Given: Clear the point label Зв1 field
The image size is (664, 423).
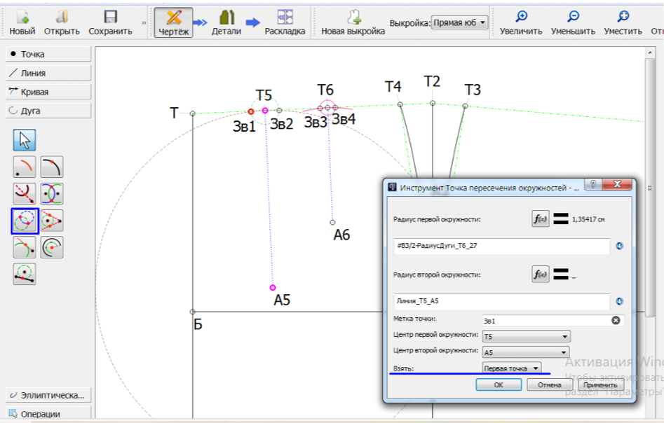Looking at the screenshot, I should (616, 320).
